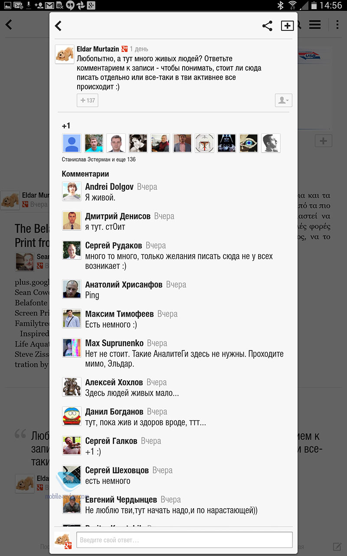Open the hamburger menu behind the popup
347x556 pixels.
click(315, 25)
